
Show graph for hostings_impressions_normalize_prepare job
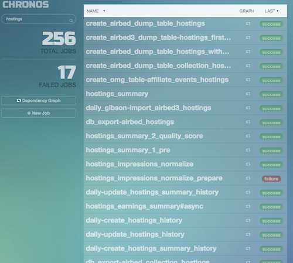(248, 178)
